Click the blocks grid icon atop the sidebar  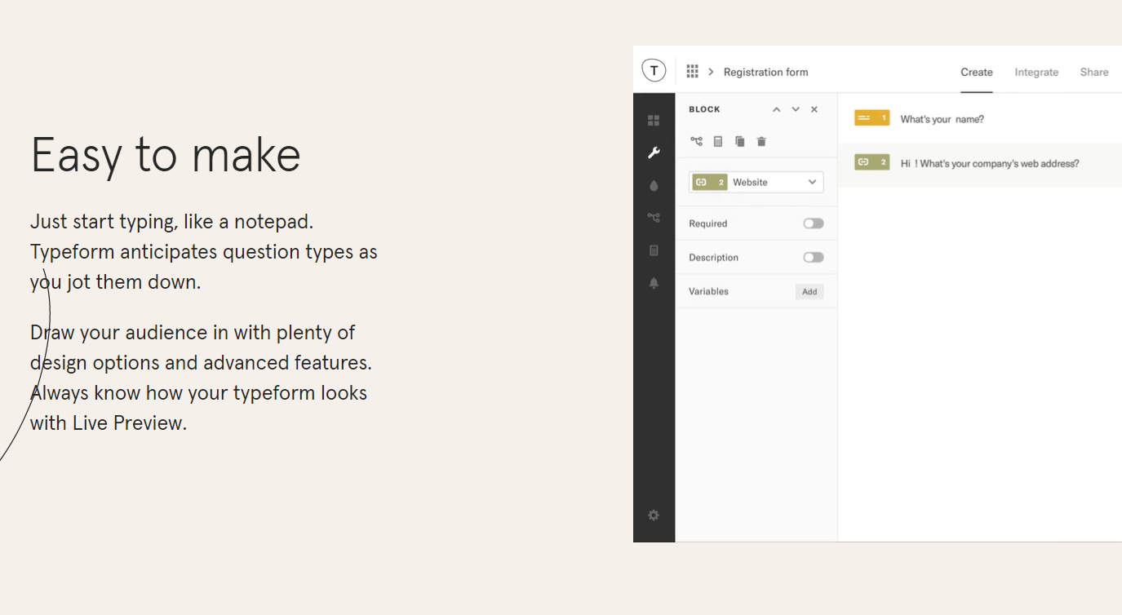tap(654, 120)
